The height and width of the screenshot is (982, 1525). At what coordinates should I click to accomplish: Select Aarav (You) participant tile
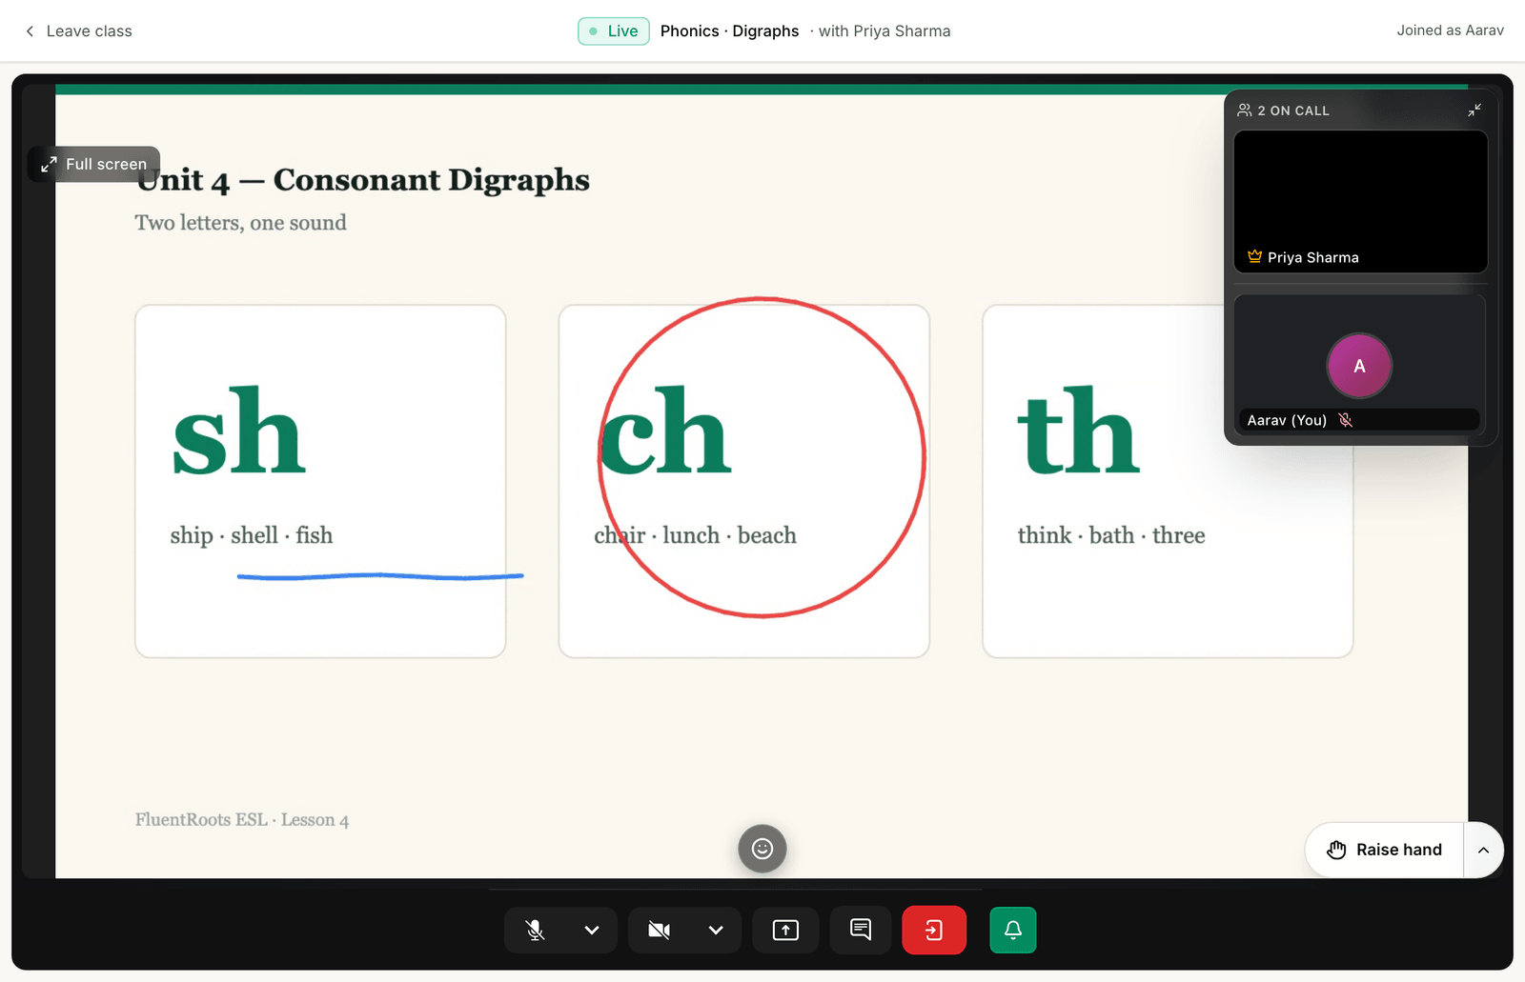coord(1360,365)
